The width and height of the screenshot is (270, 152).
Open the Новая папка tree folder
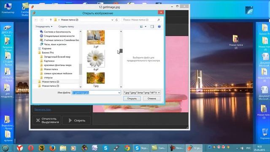(x=51, y=69)
